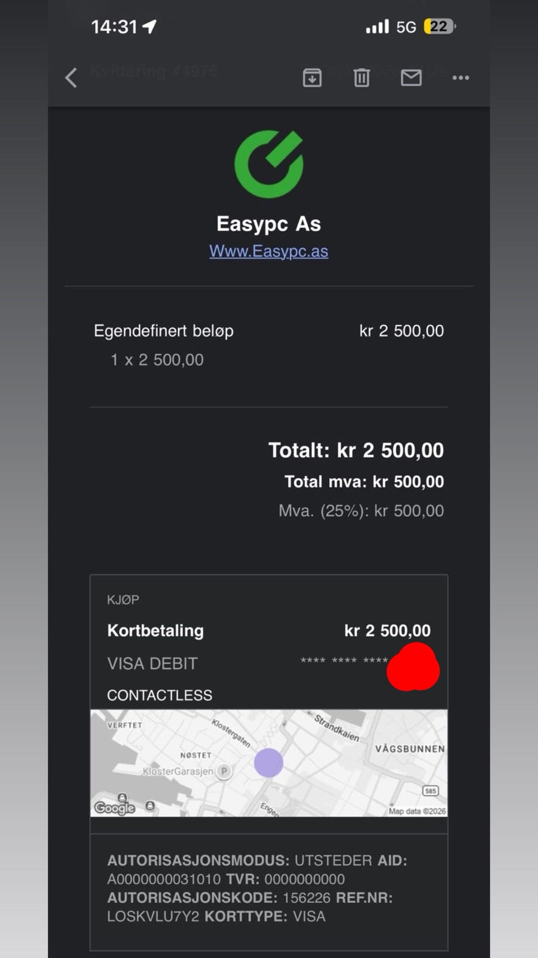Viewport: 538px width, 958px height.
Task: Select the KlosterGarasjen parking marker
Action: click(x=224, y=771)
